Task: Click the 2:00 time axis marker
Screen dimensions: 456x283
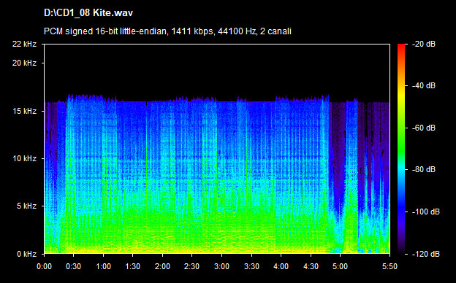Action: pyautogui.click(x=162, y=266)
